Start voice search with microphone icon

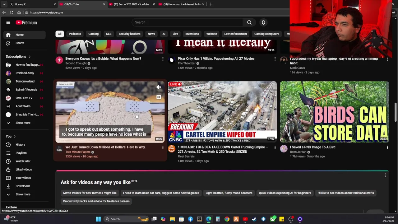(x=263, y=22)
